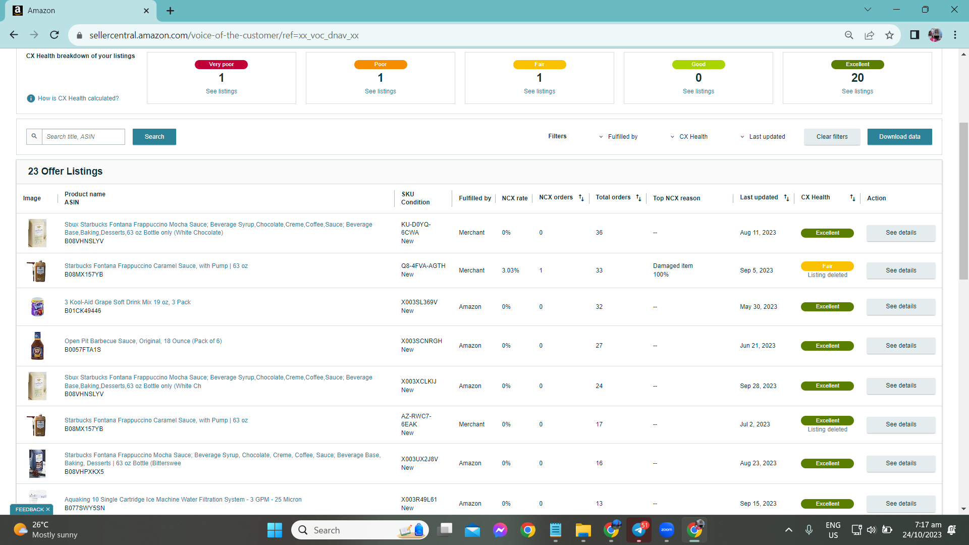Open Windows Start menu
The image size is (969, 545).
(x=275, y=530)
